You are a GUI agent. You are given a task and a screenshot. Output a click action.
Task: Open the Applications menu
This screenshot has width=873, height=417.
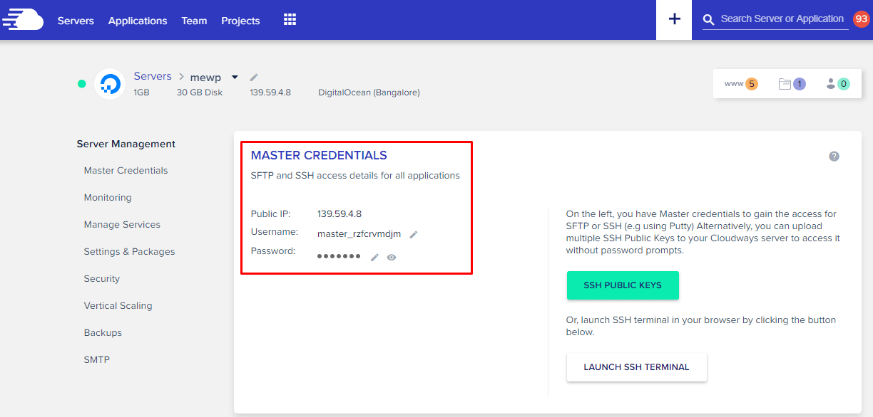[138, 21]
